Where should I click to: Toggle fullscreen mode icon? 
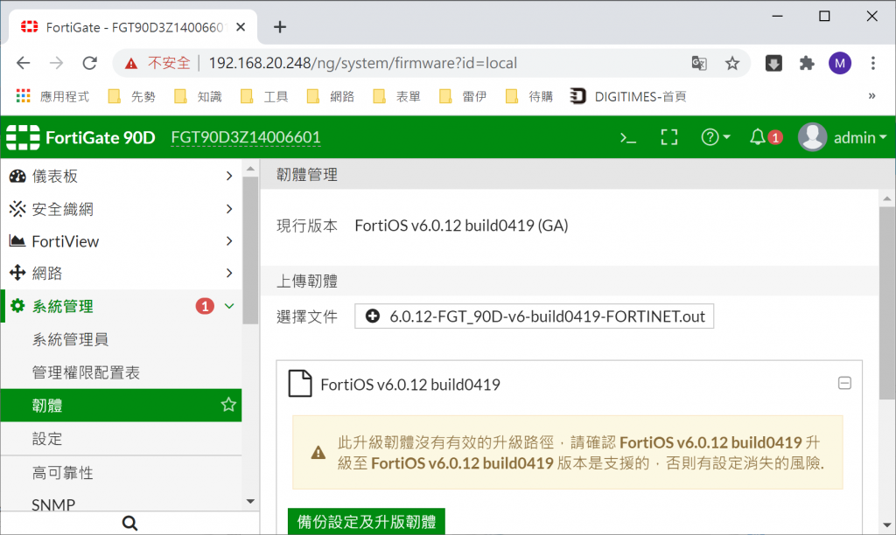[x=669, y=137]
